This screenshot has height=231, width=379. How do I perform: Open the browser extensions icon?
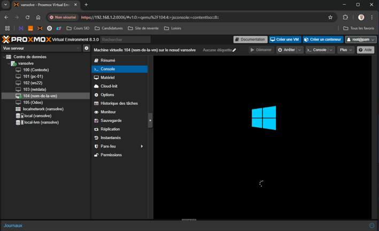click(345, 18)
